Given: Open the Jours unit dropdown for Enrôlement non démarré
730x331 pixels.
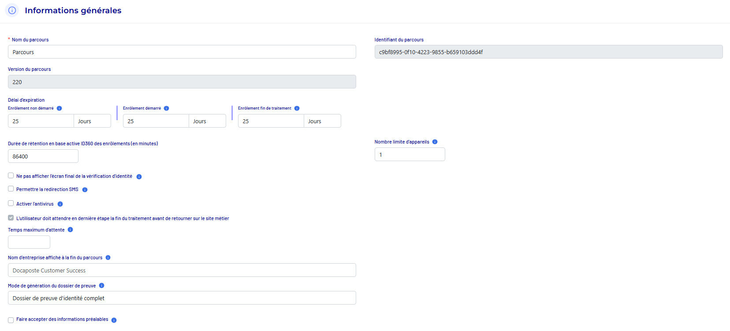Looking at the screenshot, I should [92, 121].
